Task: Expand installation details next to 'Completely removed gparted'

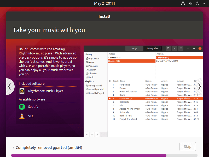Action: (x=14, y=148)
